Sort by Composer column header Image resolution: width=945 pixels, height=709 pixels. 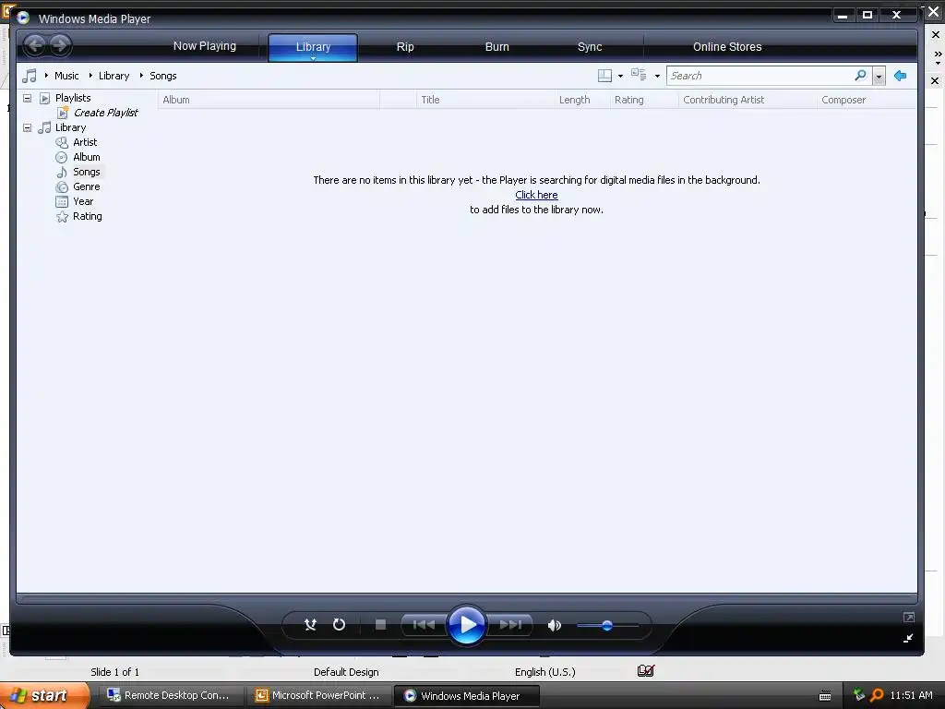867,100
